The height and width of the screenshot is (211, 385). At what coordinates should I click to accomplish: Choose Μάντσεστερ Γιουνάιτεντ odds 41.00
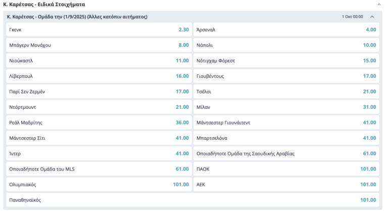[286, 122]
